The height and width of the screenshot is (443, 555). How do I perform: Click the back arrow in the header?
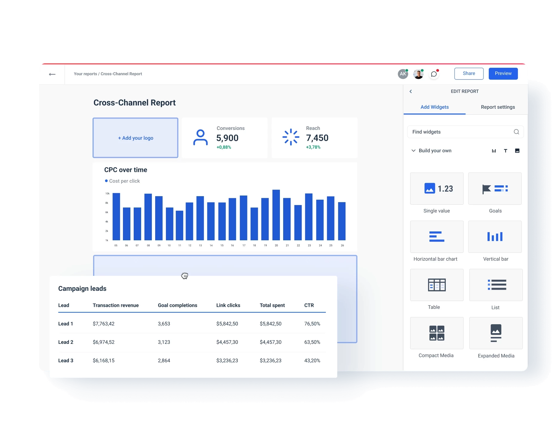click(52, 74)
